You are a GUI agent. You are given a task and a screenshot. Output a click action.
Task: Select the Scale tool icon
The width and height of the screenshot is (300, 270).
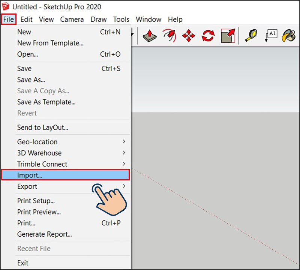point(228,36)
